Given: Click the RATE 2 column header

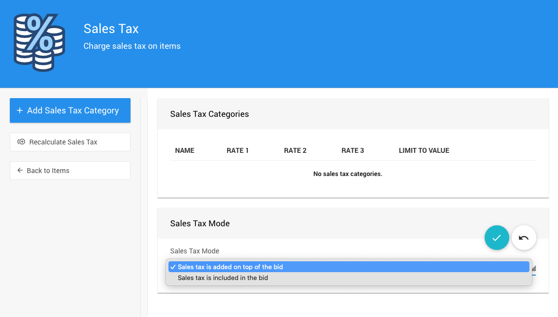Looking at the screenshot, I should 295,150.
